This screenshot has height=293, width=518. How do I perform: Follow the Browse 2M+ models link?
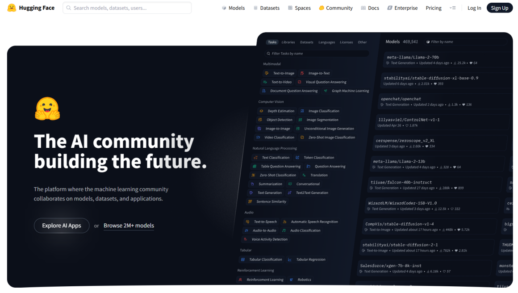[x=129, y=226]
